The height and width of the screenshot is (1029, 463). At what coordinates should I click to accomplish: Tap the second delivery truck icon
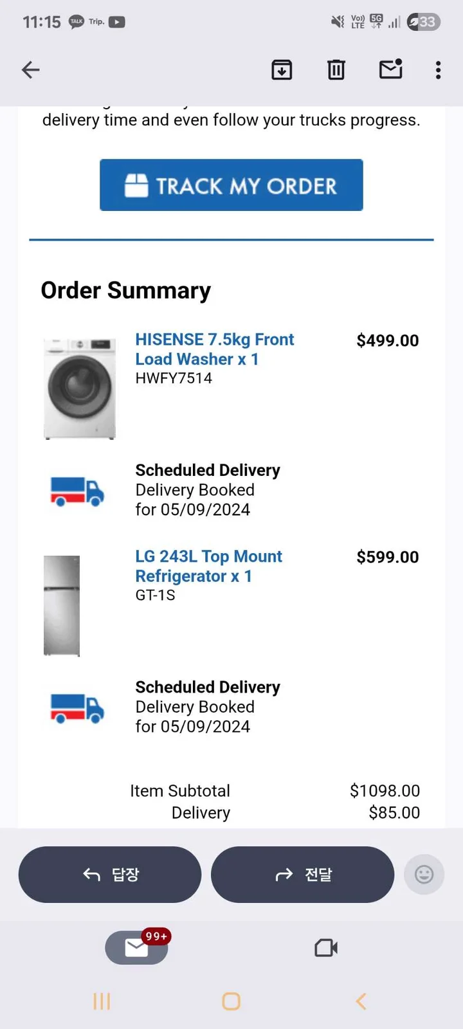coord(77,708)
